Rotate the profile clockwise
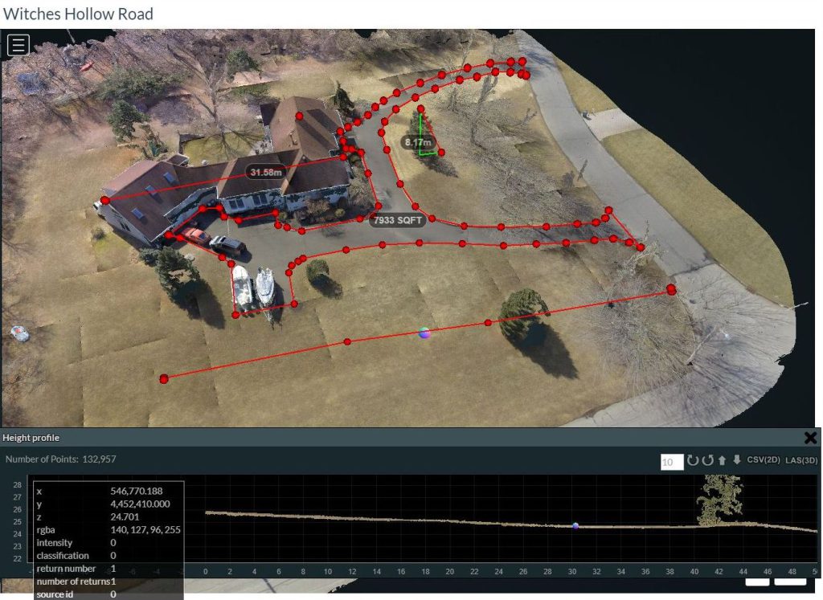 tap(694, 461)
